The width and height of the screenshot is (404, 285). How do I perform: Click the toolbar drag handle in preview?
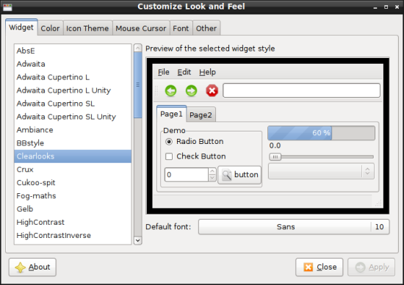pyautogui.click(x=156, y=90)
